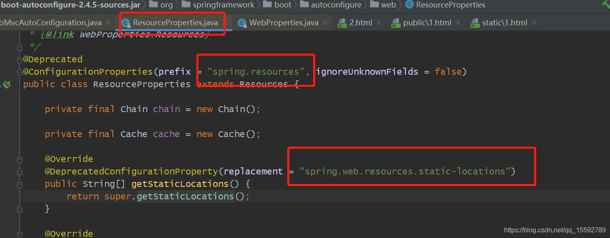
Task: Toggle the fold marker beside @ConfigurationProperties
Action: click(x=20, y=72)
